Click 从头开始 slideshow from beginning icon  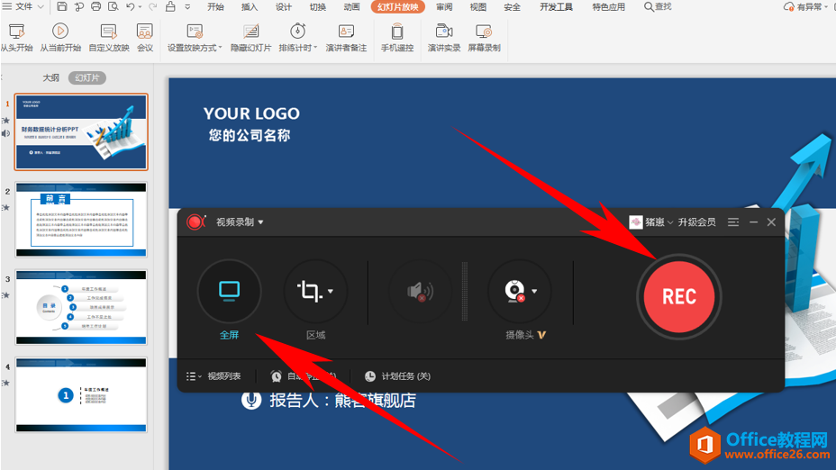(x=16, y=32)
